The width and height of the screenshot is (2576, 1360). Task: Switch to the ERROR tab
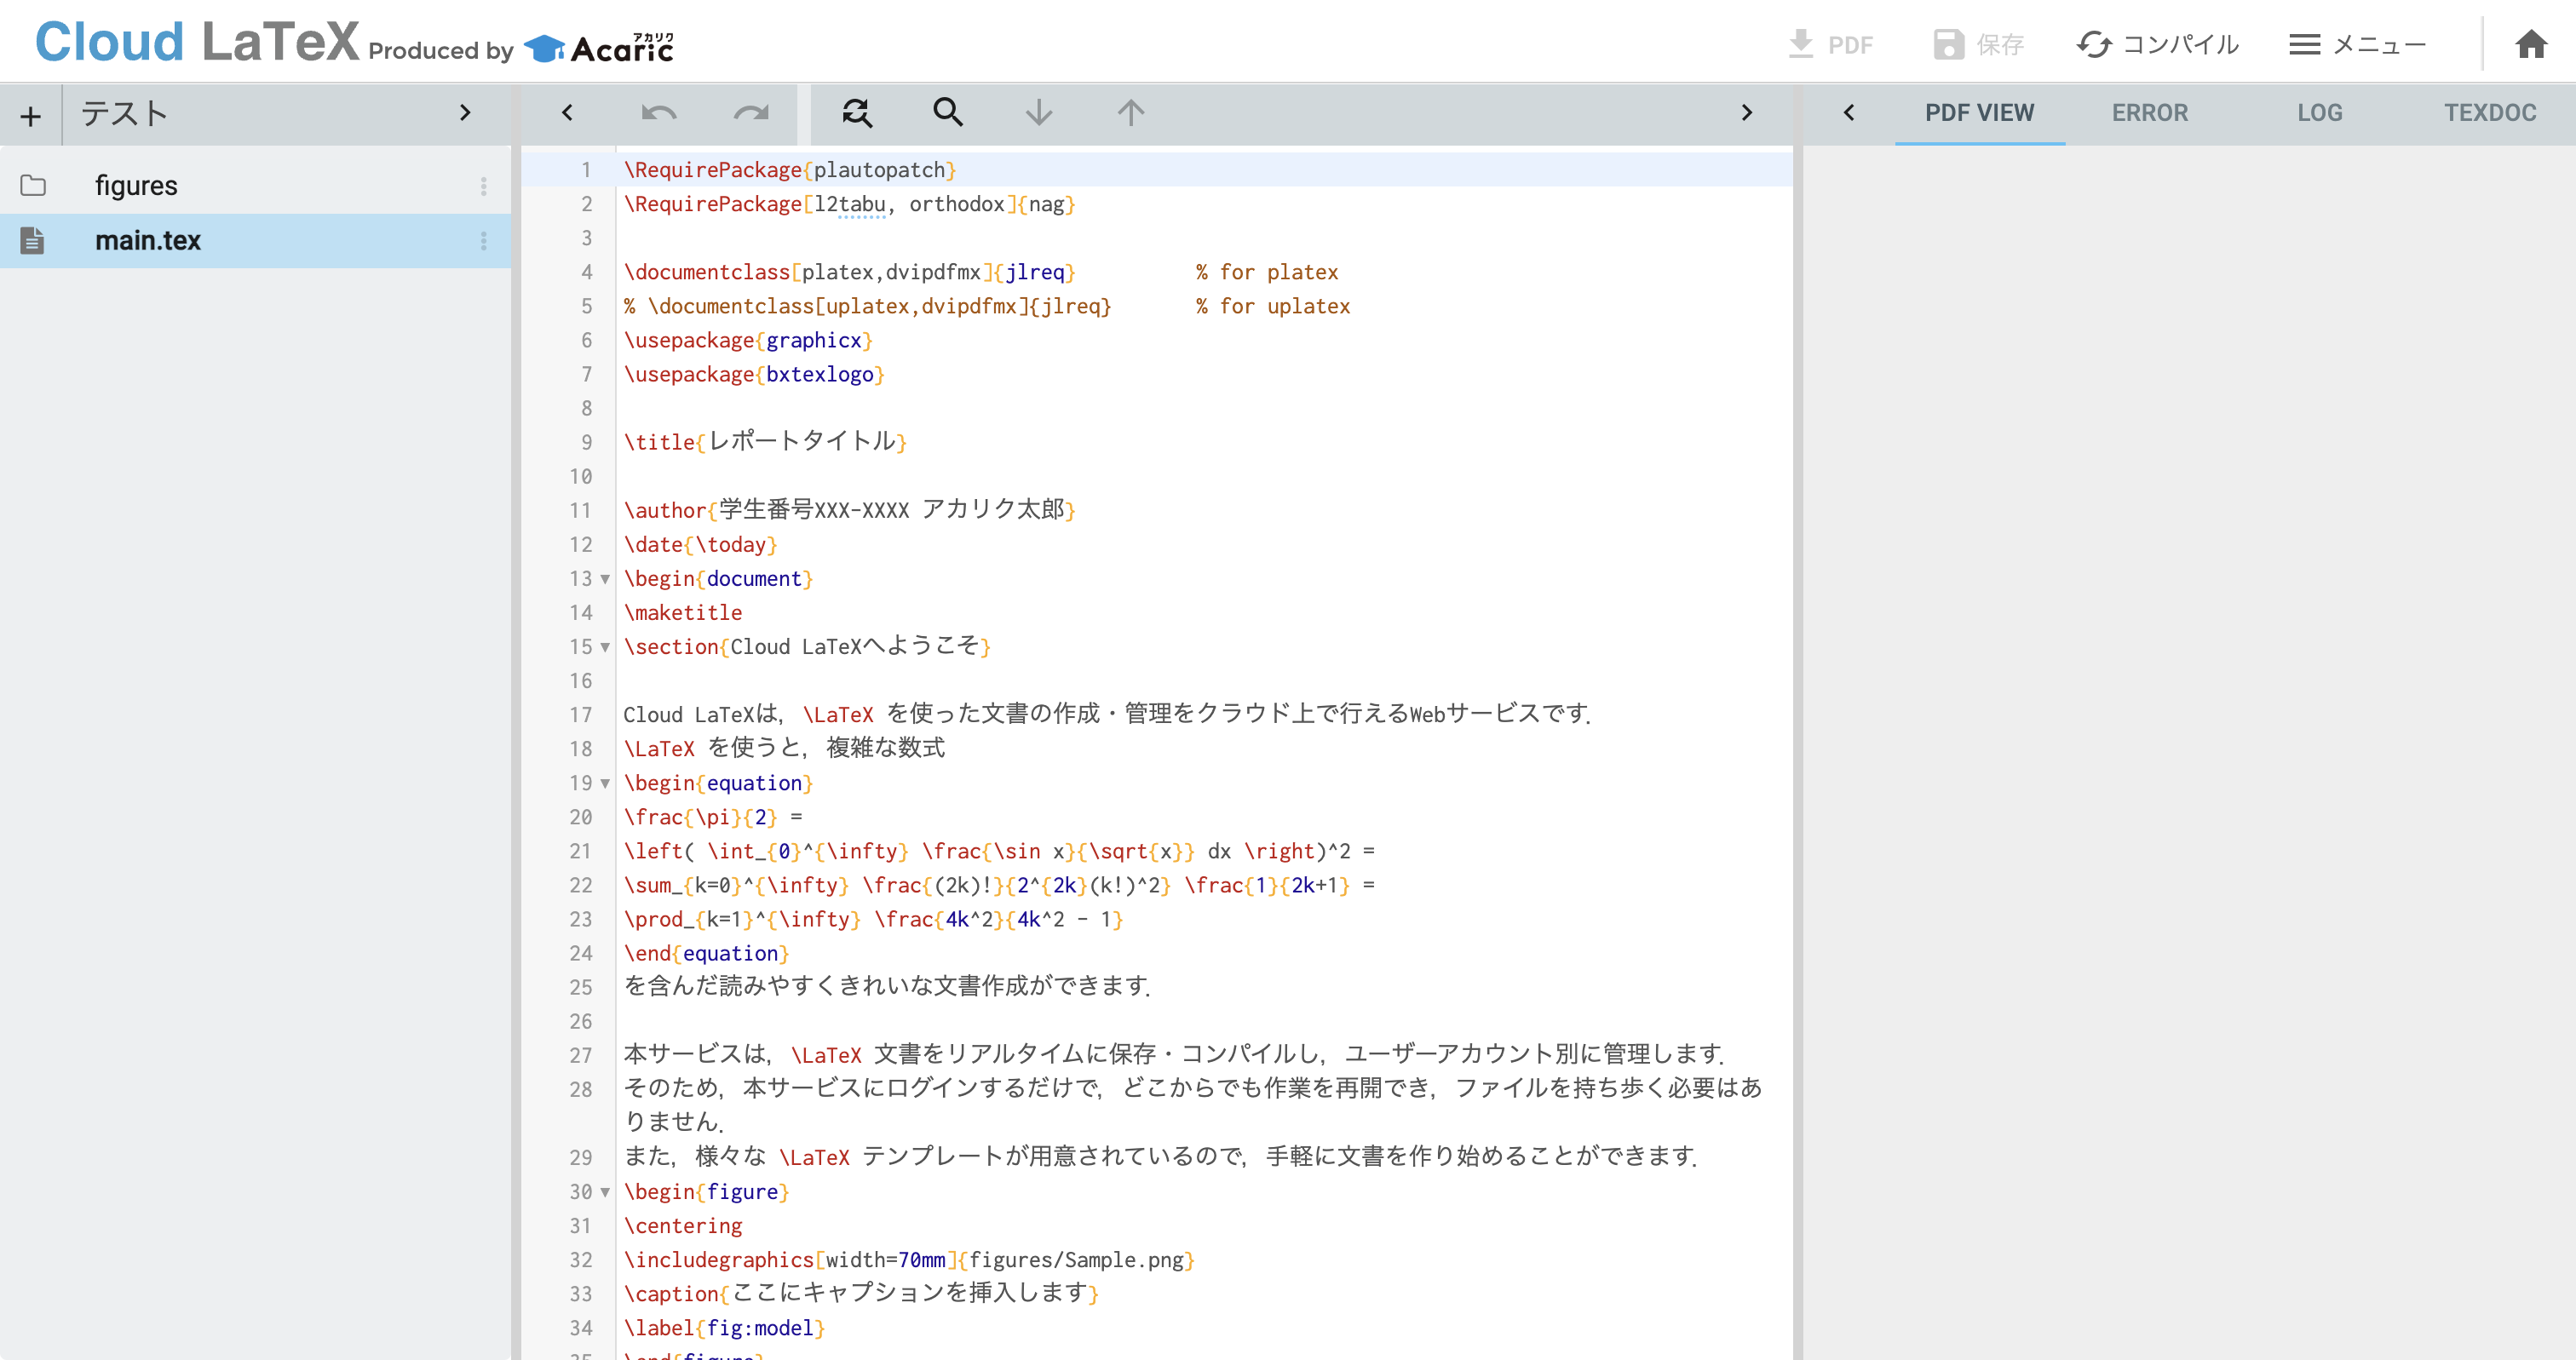click(x=2150, y=113)
